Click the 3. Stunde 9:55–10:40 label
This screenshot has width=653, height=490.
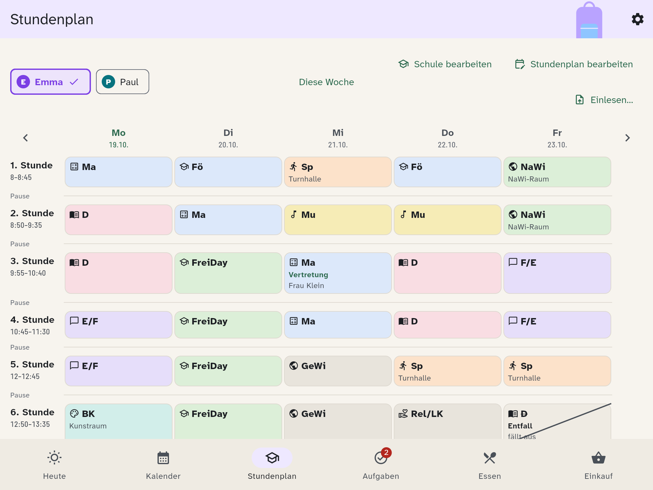32,267
